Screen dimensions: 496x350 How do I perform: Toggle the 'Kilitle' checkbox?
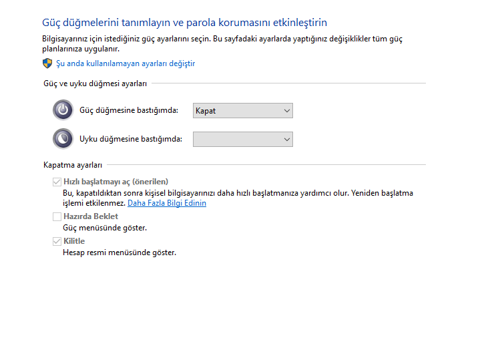[57, 241]
